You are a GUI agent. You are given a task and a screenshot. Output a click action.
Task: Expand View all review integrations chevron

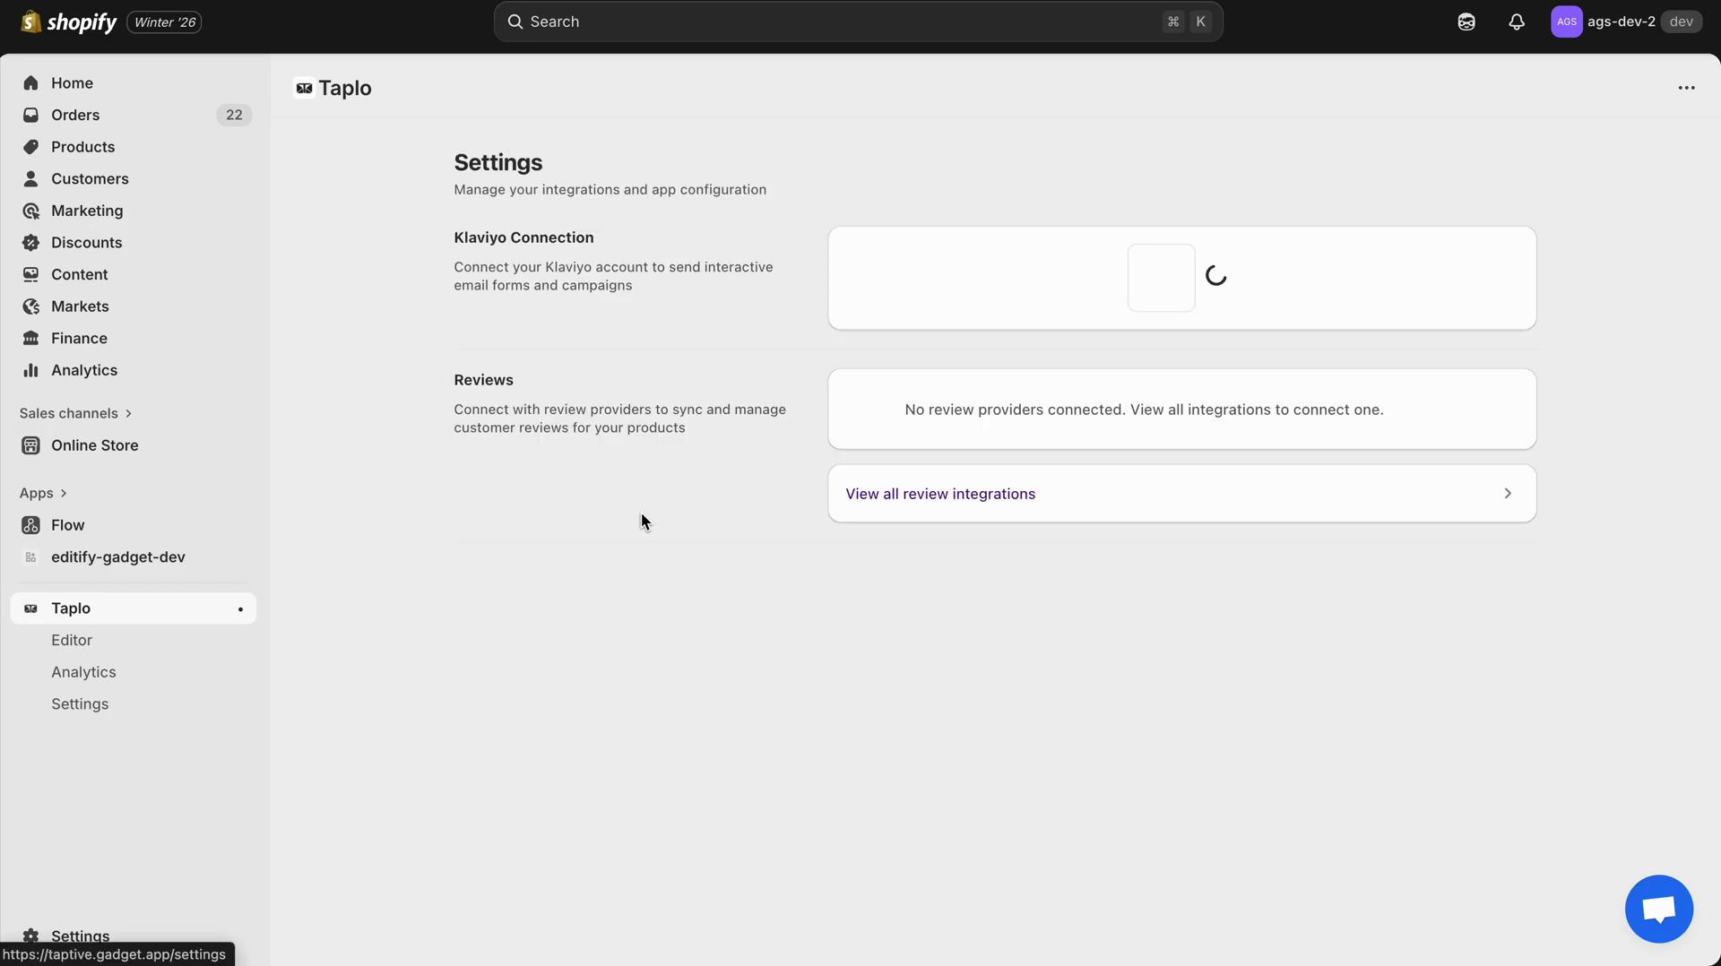coord(1508,493)
